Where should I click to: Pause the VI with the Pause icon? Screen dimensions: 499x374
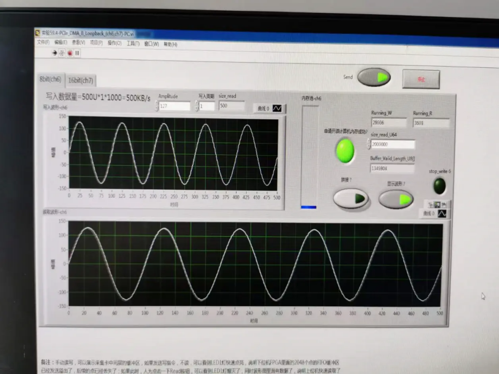[x=77, y=53]
